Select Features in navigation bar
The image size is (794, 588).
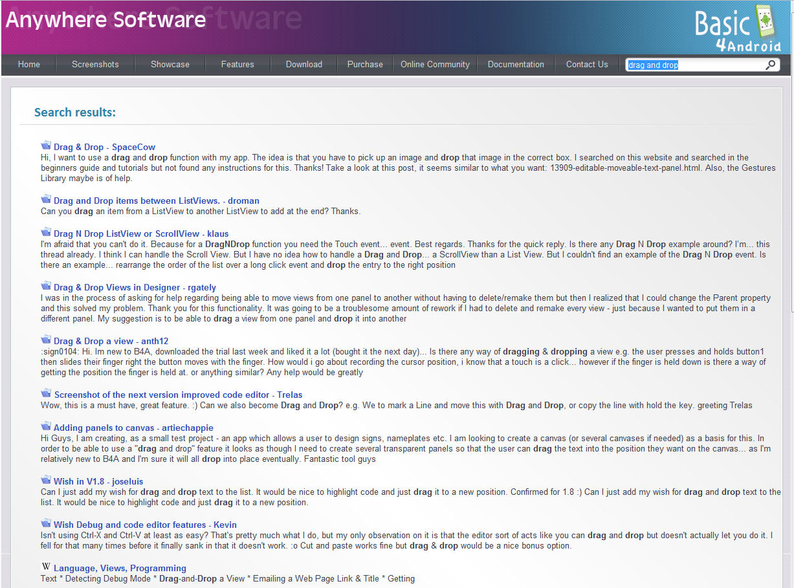point(237,65)
